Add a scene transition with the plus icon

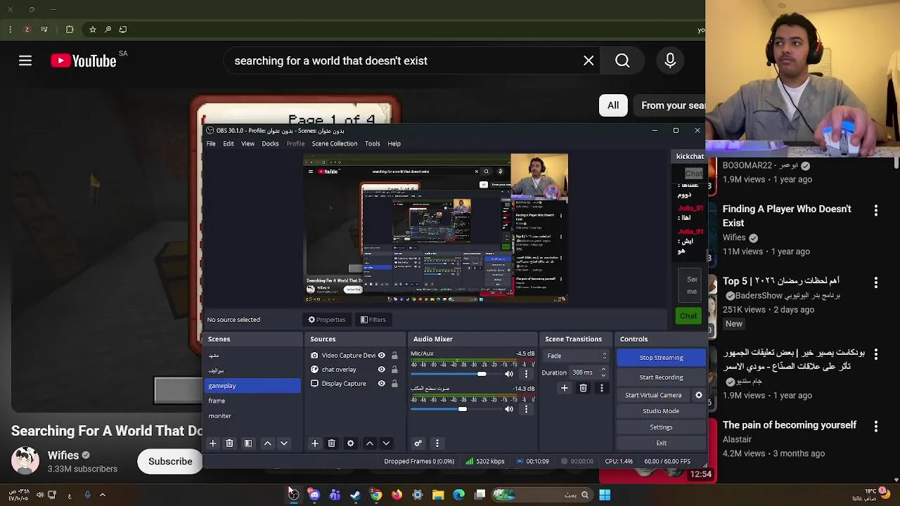pos(564,388)
